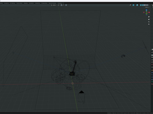This screenshot has width=153, height=114.
Task: Open the Modifiers properties tab
Action: pos(152,73)
